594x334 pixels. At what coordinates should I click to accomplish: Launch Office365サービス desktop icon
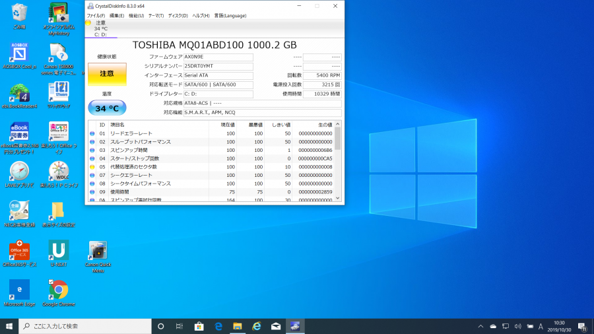coord(19,253)
